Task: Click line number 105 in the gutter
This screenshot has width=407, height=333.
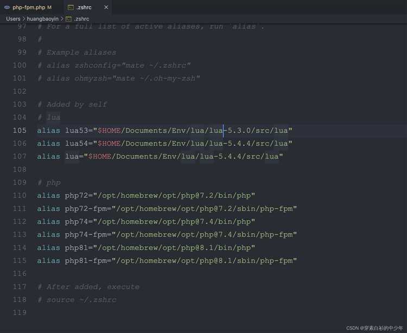Action: 20,131
